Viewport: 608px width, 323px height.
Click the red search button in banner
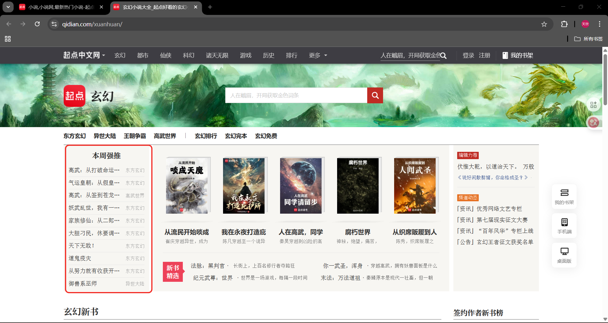(x=375, y=95)
